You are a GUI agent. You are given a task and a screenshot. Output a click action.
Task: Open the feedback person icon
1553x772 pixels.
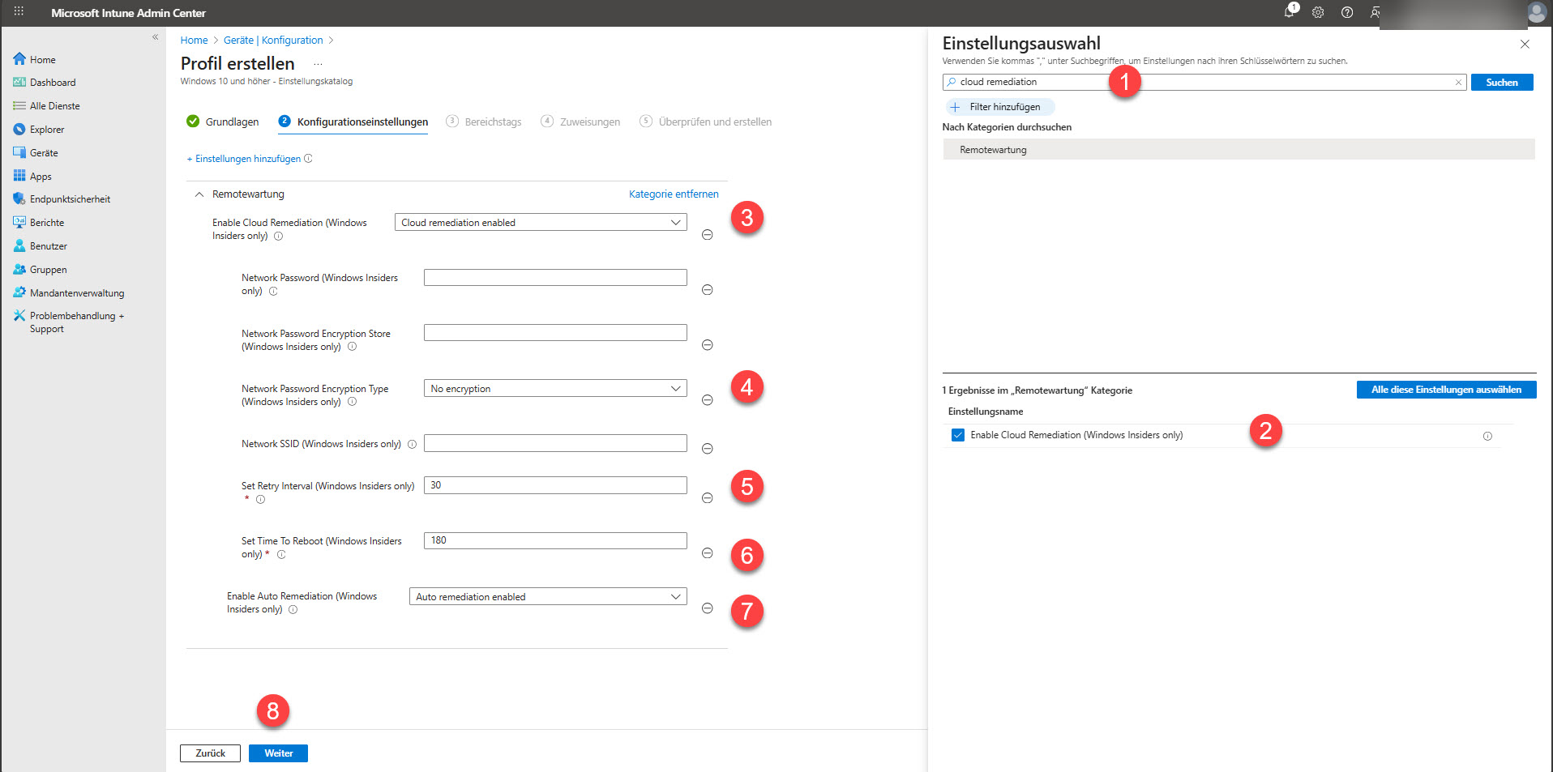[x=1375, y=12]
